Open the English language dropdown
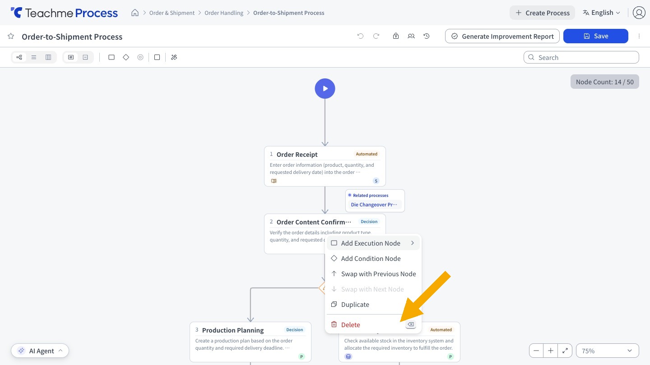 601,13
